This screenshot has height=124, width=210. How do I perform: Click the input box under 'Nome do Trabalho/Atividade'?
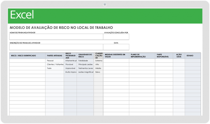pyautogui.click(x=56, y=37)
